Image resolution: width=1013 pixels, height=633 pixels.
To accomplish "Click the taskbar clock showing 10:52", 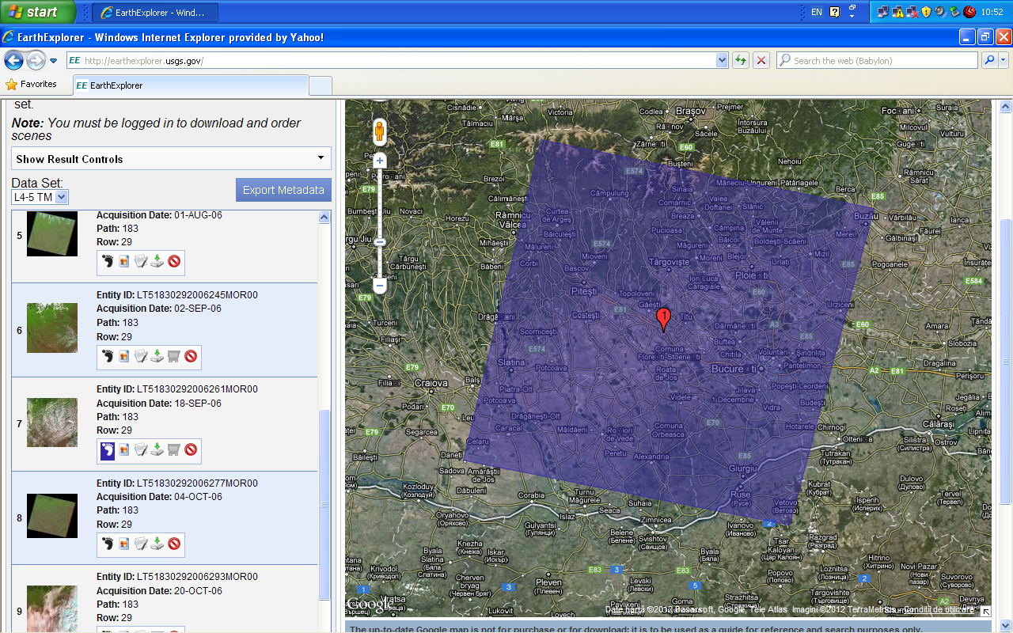I will coord(992,12).
